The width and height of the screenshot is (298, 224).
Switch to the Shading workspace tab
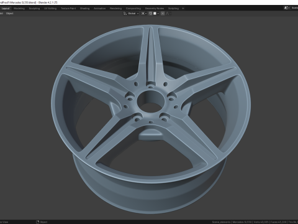click(x=84, y=9)
